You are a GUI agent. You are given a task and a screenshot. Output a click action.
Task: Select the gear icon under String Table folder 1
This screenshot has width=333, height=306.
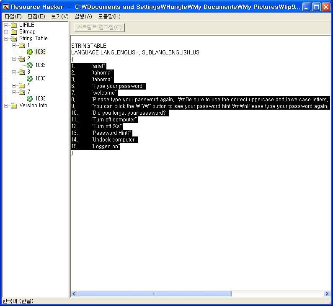(30, 52)
